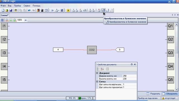This screenshot has height=101, width=179.
Task: Collapse the Документ property group
Action: pyautogui.click(x=97, y=73)
